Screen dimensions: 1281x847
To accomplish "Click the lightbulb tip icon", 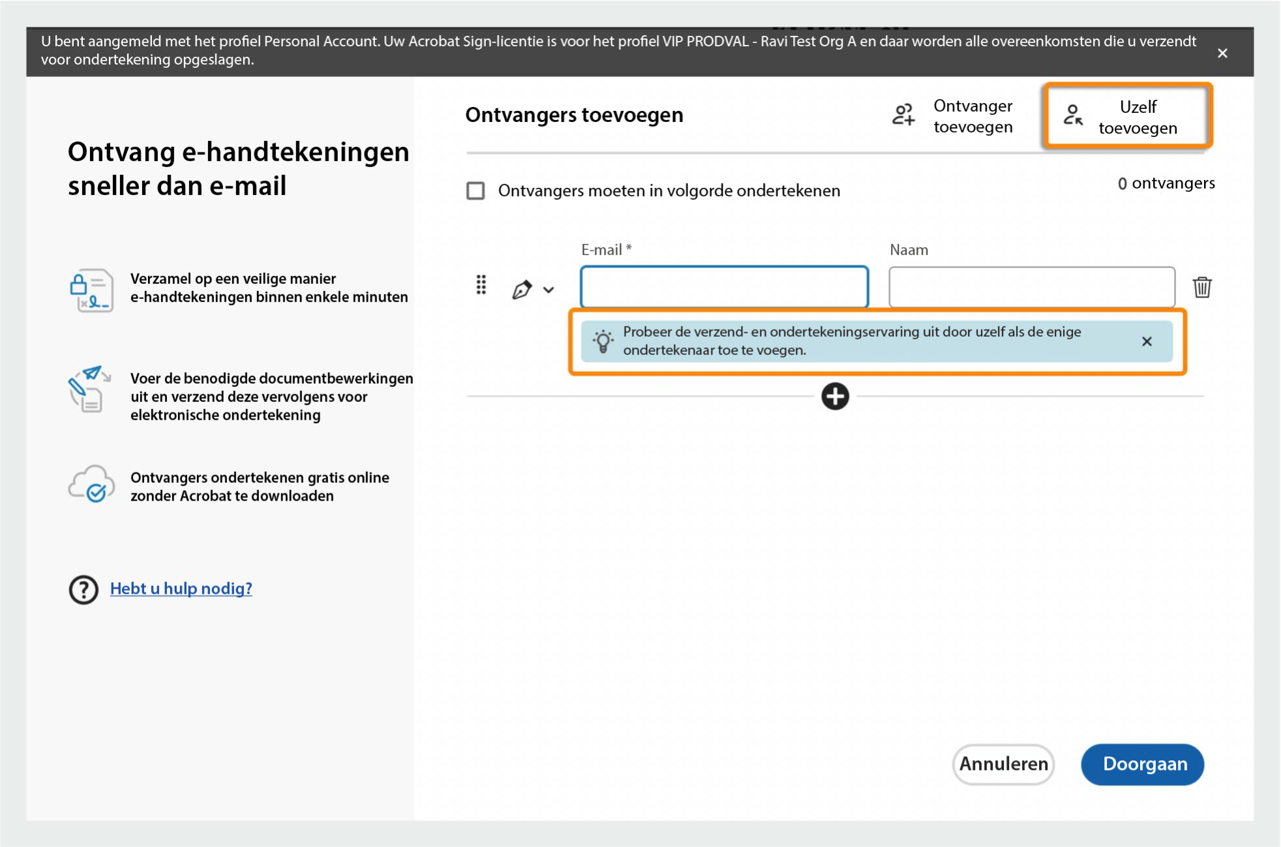I will click(x=603, y=341).
